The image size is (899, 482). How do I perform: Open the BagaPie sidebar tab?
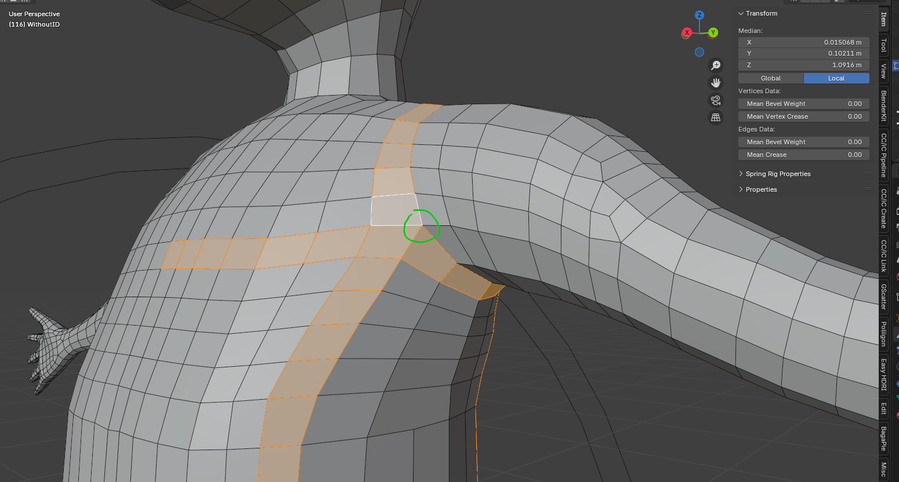click(883, 438)
